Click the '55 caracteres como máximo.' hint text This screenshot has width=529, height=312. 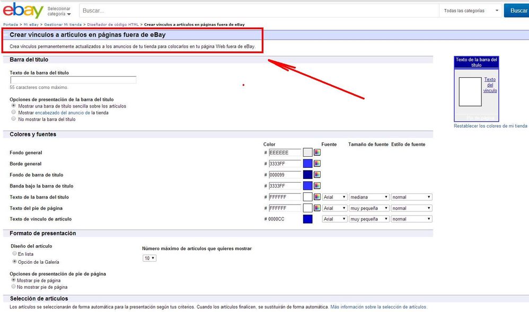click(39, 87)
